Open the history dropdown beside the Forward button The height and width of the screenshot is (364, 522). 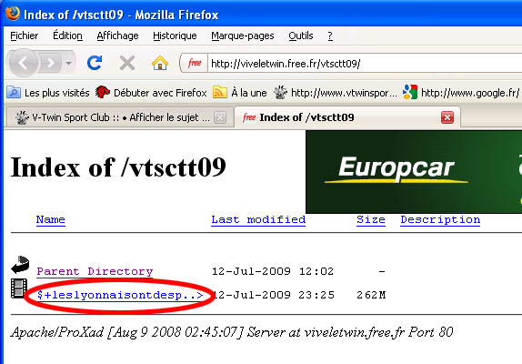point(69,63)
